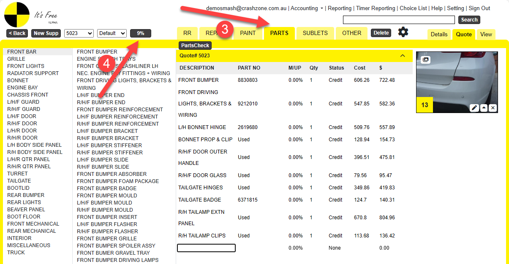This screenshot has width=509, height=264.
Task: Click the empty description field in last row
Action: (206, 248)
